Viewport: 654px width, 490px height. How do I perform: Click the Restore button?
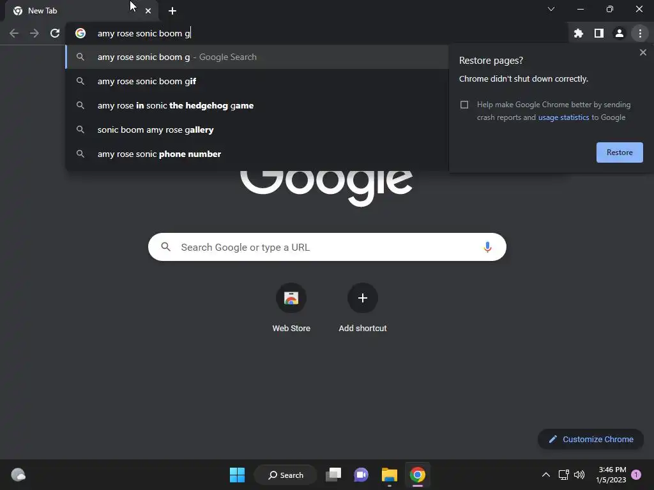[x=620, y=152]
